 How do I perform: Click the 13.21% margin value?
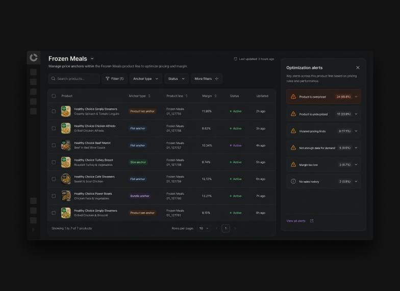click(x=207, y=196)
